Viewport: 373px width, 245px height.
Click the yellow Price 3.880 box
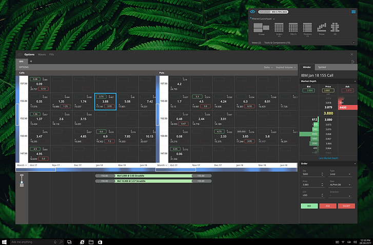[328, 90]
